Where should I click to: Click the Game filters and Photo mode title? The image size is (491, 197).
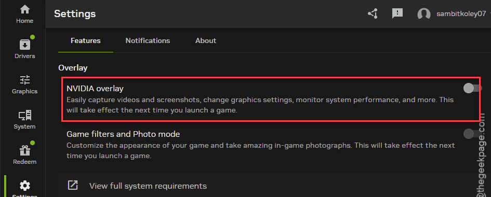(123, 134)
